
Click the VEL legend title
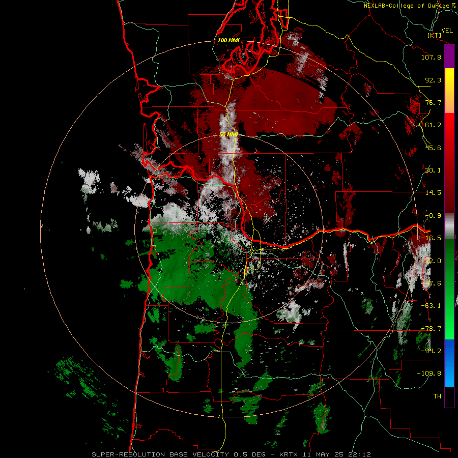pyautogui.click(x=447, y=31)
